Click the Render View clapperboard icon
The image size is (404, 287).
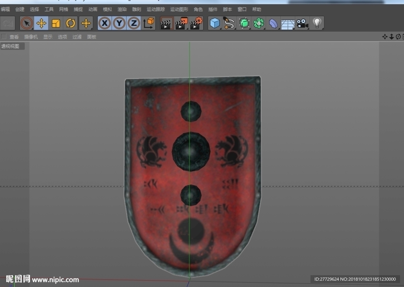coord(167,23)
